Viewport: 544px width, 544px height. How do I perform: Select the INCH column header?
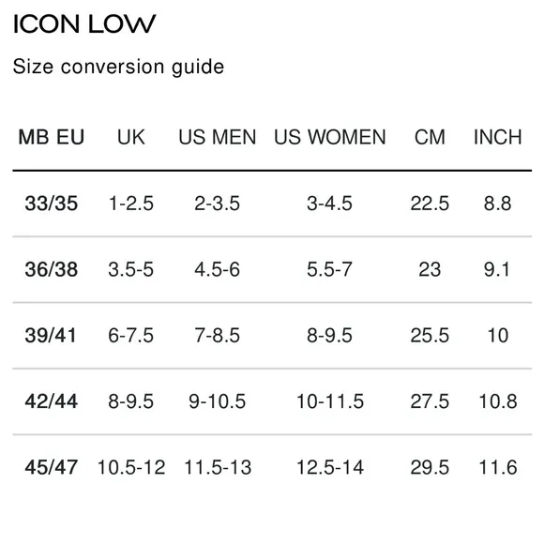[x=498, y=137]
